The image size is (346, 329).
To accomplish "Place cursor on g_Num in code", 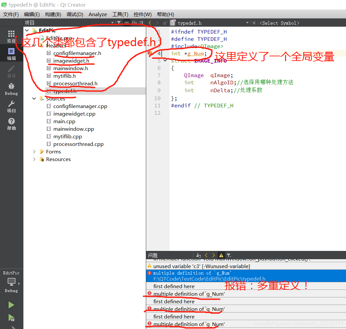I will (x=196, y=54).
